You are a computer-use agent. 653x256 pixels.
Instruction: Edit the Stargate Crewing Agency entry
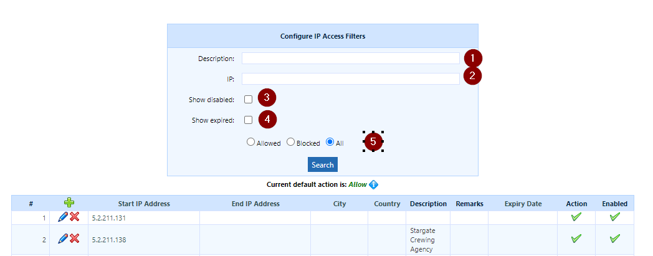63,239
